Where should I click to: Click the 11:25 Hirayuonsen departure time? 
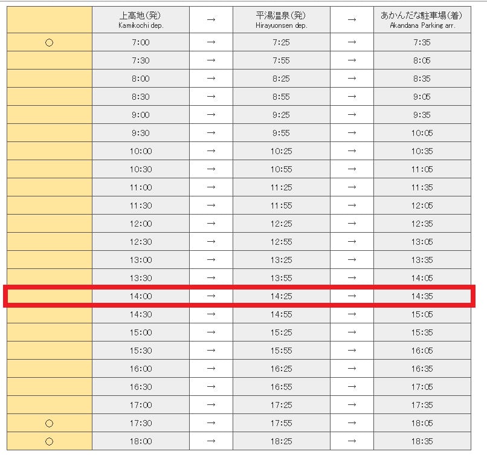click(x=282, y=187)
